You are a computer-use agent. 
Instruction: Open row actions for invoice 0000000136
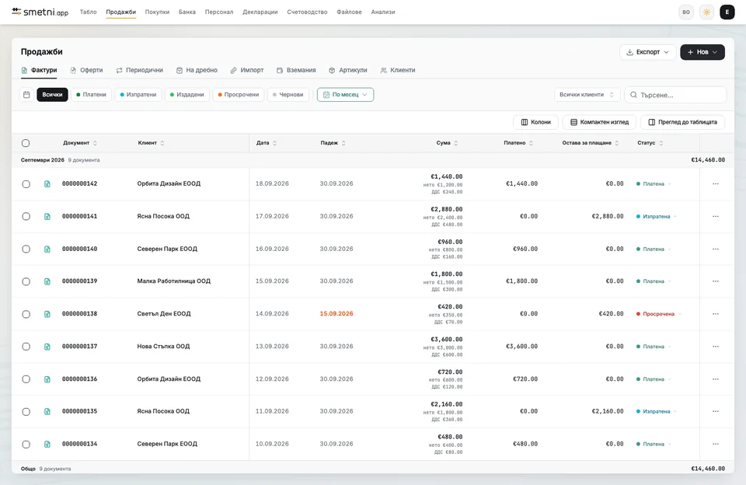click(x=716, y=379)
